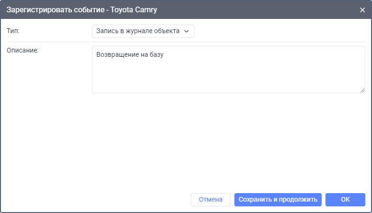Confirm with the OK button
The height and width of the screenshot is (213, 372).
click(x=345, y=200)
